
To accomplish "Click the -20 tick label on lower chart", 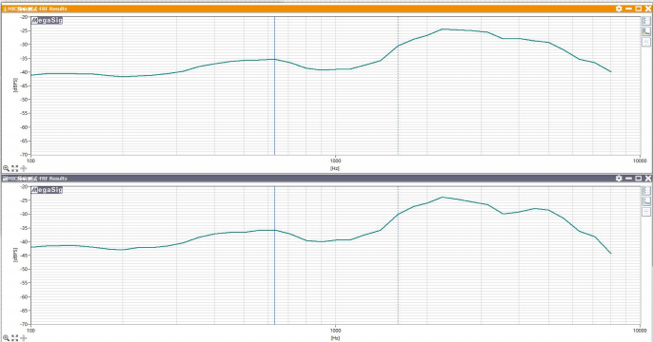I will click(25, 186).
